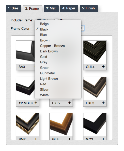124x151 pixels.
Task: Add frame CUL4 with plus icon
Action: 103,67
